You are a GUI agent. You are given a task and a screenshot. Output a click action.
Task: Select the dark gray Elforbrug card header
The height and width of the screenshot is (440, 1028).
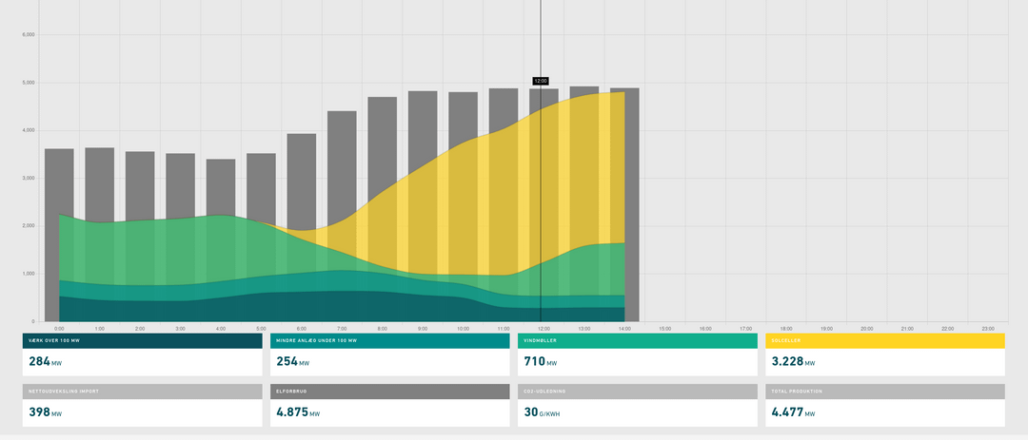coord(389,392)
